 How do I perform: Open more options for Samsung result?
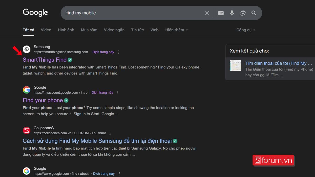119,52
